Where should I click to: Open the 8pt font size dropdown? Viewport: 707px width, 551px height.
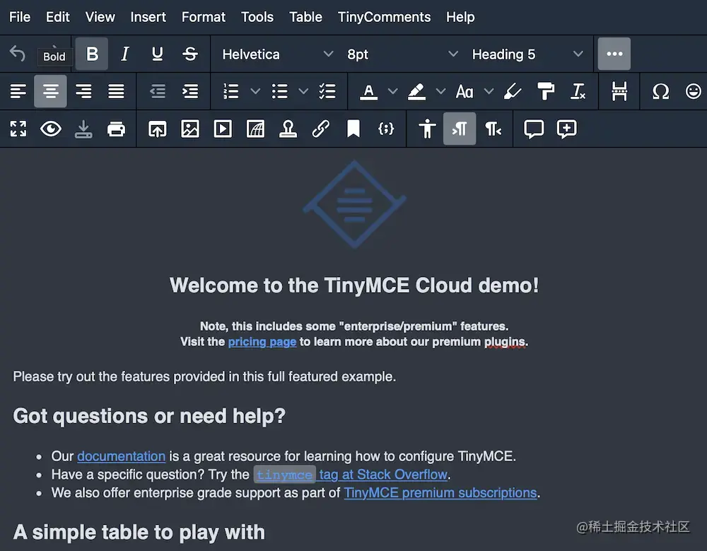point(402,54)
